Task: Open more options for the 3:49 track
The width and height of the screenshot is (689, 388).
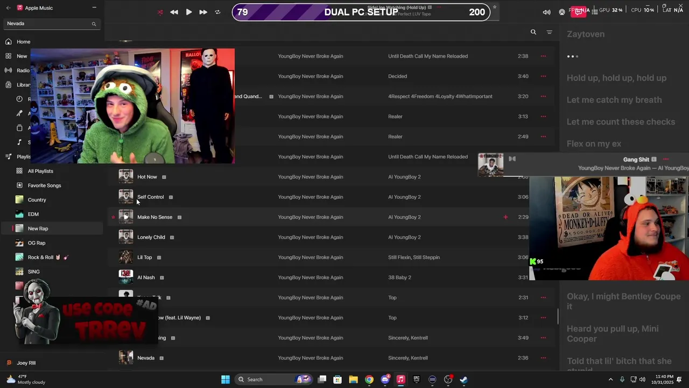Action: pyautogui.click(x=543, y=338)
